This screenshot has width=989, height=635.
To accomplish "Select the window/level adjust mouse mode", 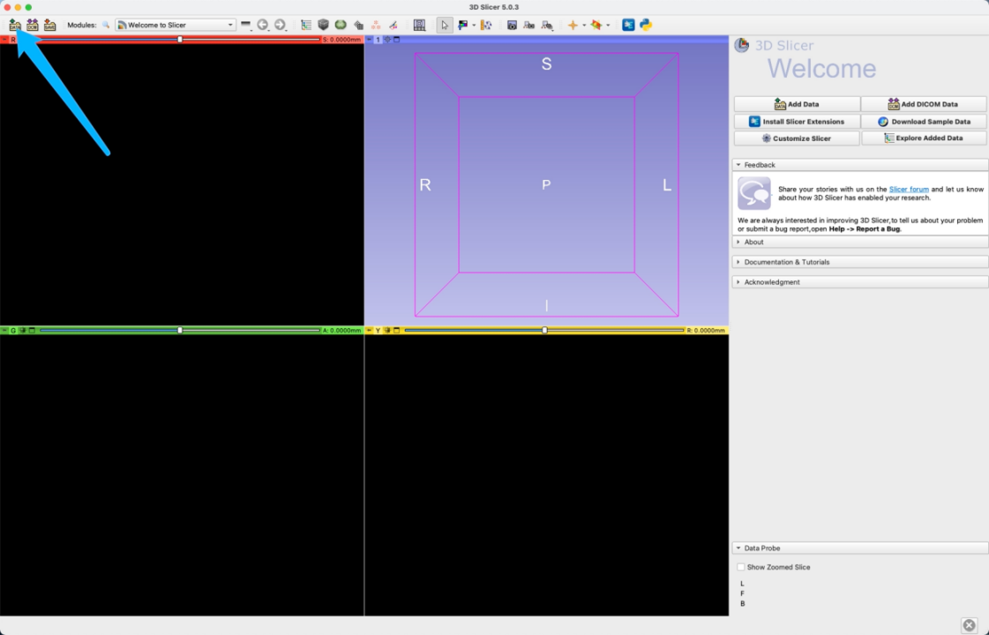I will coord(463,26).
